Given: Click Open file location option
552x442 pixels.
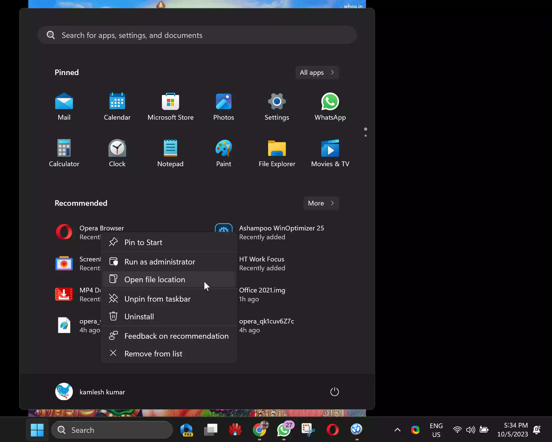Looking at the screenshot, I should [155, 279].
